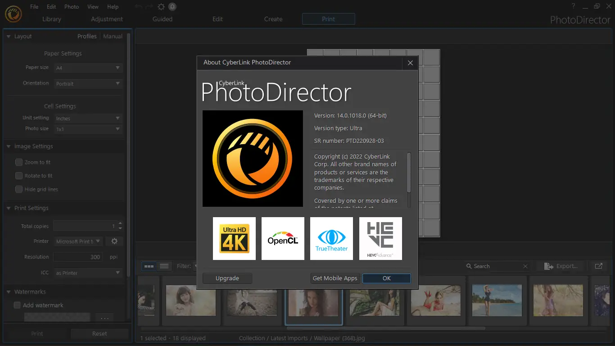This screenshot has height=346, width=615.
Task: Click the Get Mobile Apps button
Action: (x=335, y=278)
